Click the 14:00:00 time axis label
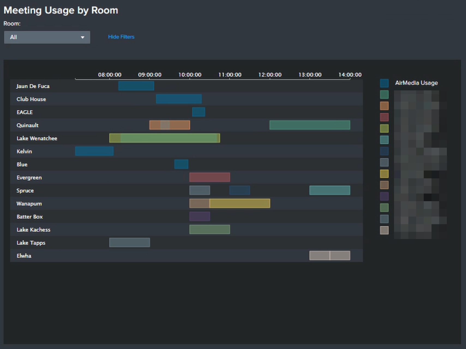466x349 pixels. pyautogui.click(x=350, y=75)
